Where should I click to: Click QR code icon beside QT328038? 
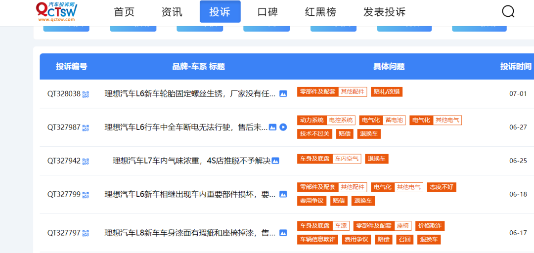(86, 94)
